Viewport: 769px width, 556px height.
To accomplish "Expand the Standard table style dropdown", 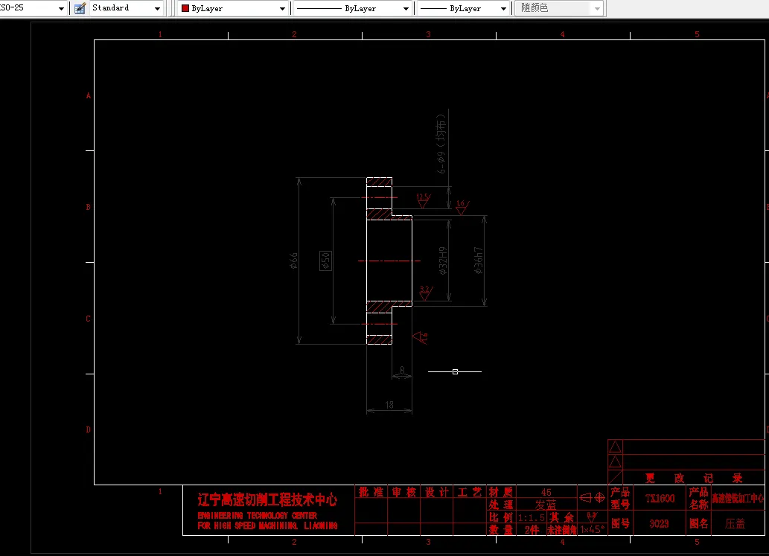I will 126,8.
